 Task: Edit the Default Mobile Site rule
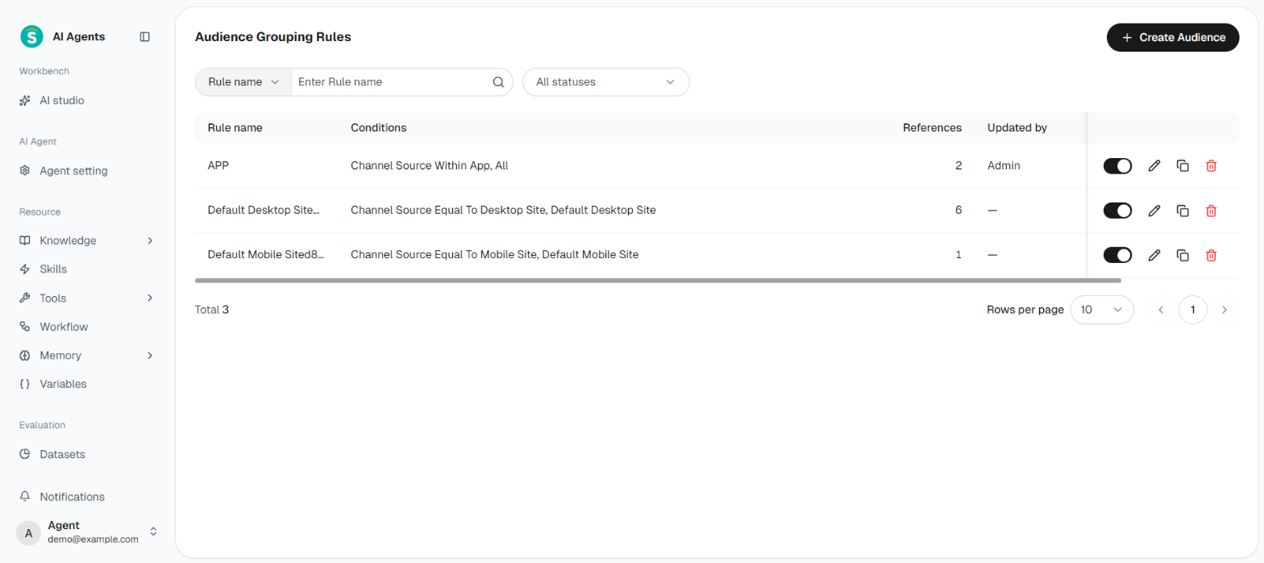tap(1154, 255)
